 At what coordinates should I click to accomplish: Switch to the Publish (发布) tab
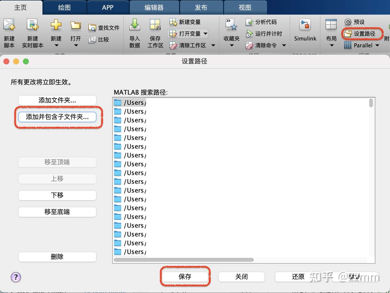tap(201, 8)
